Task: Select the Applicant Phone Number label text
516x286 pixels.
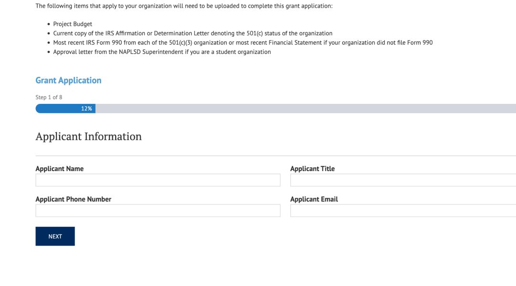Action: 74,199
